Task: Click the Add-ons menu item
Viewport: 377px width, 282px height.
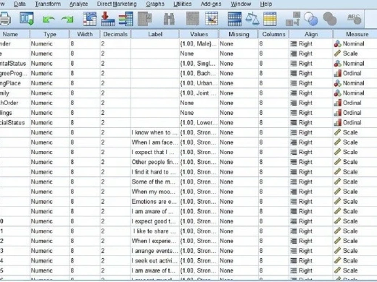Action: click(210, 4)
